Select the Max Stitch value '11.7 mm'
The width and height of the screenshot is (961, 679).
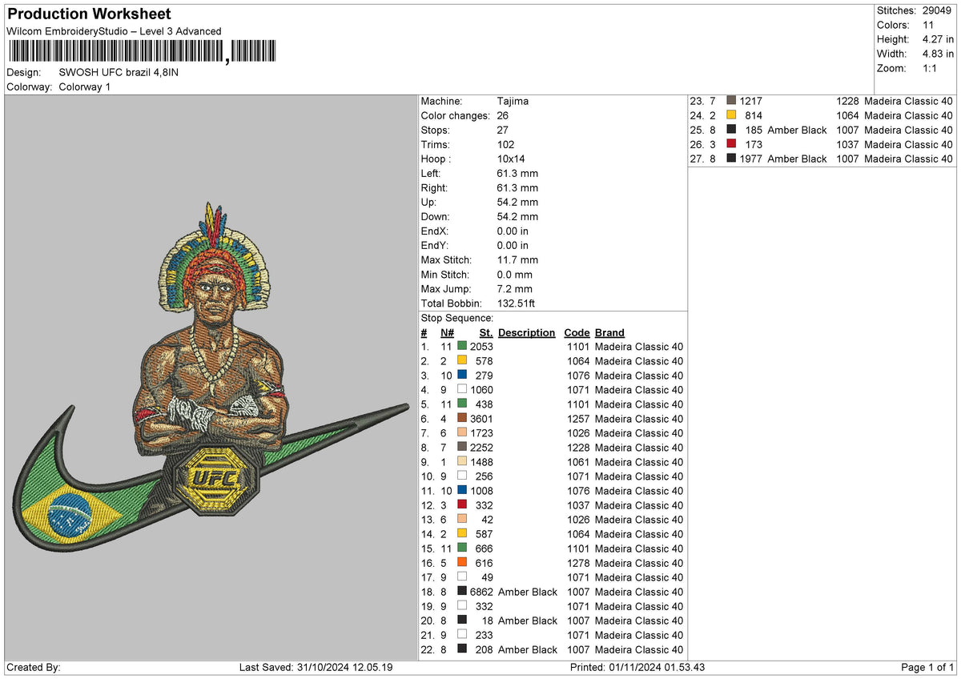tap(517, 259)
